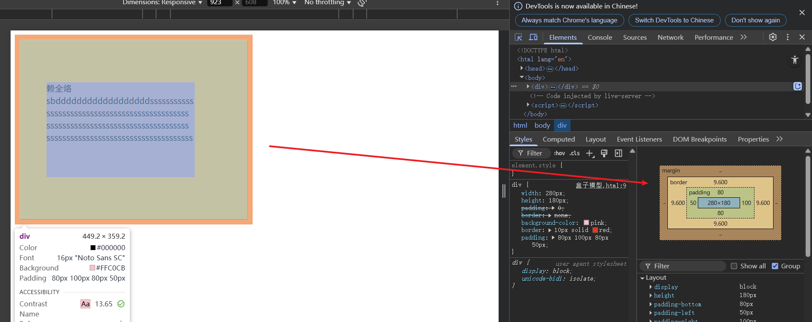Open the Network tab
The height and width of the screenshot is (322, 812).
[670, 37]
